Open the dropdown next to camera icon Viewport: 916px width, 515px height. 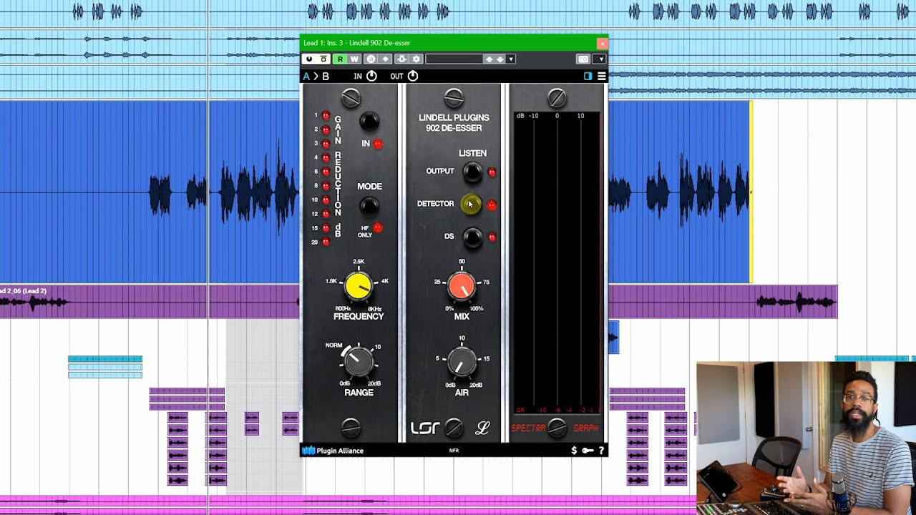click(601, 59)
